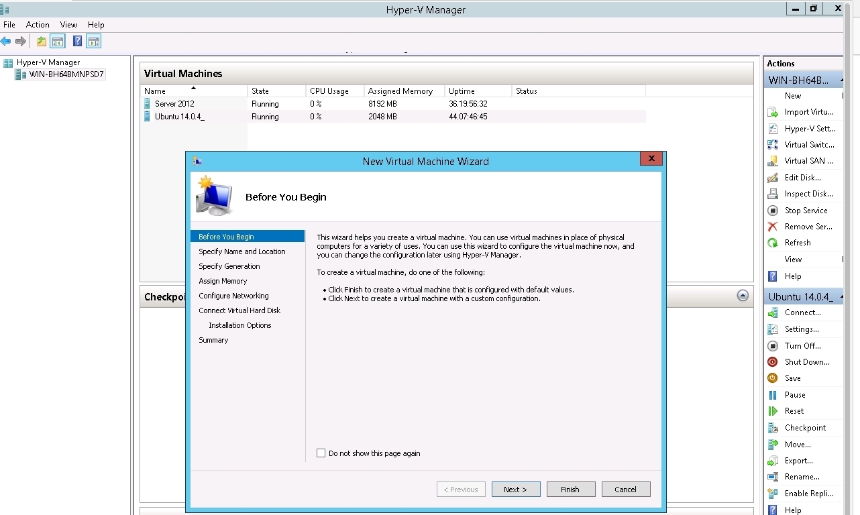The height and width of the screenshot is (515, 860).
Task: Sort by the Uptime column header
Action: click(478, 91)
